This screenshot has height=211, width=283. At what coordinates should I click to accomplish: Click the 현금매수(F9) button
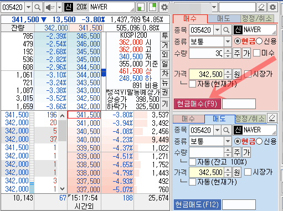(197, 104)
